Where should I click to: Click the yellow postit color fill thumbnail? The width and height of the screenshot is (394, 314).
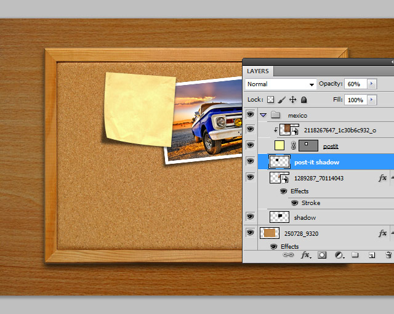pos(279,146)
